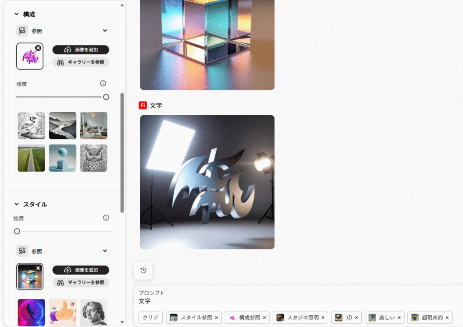Click ギャラリーを参照 in the 構成 section
The height and width of the screenshot is (327, 463).
80,62
